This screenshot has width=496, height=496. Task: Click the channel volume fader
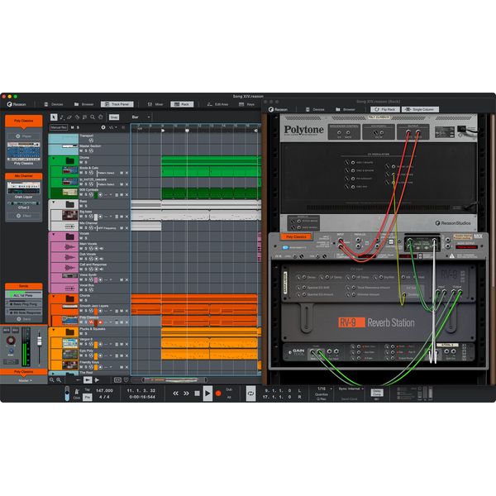(39, 341)
